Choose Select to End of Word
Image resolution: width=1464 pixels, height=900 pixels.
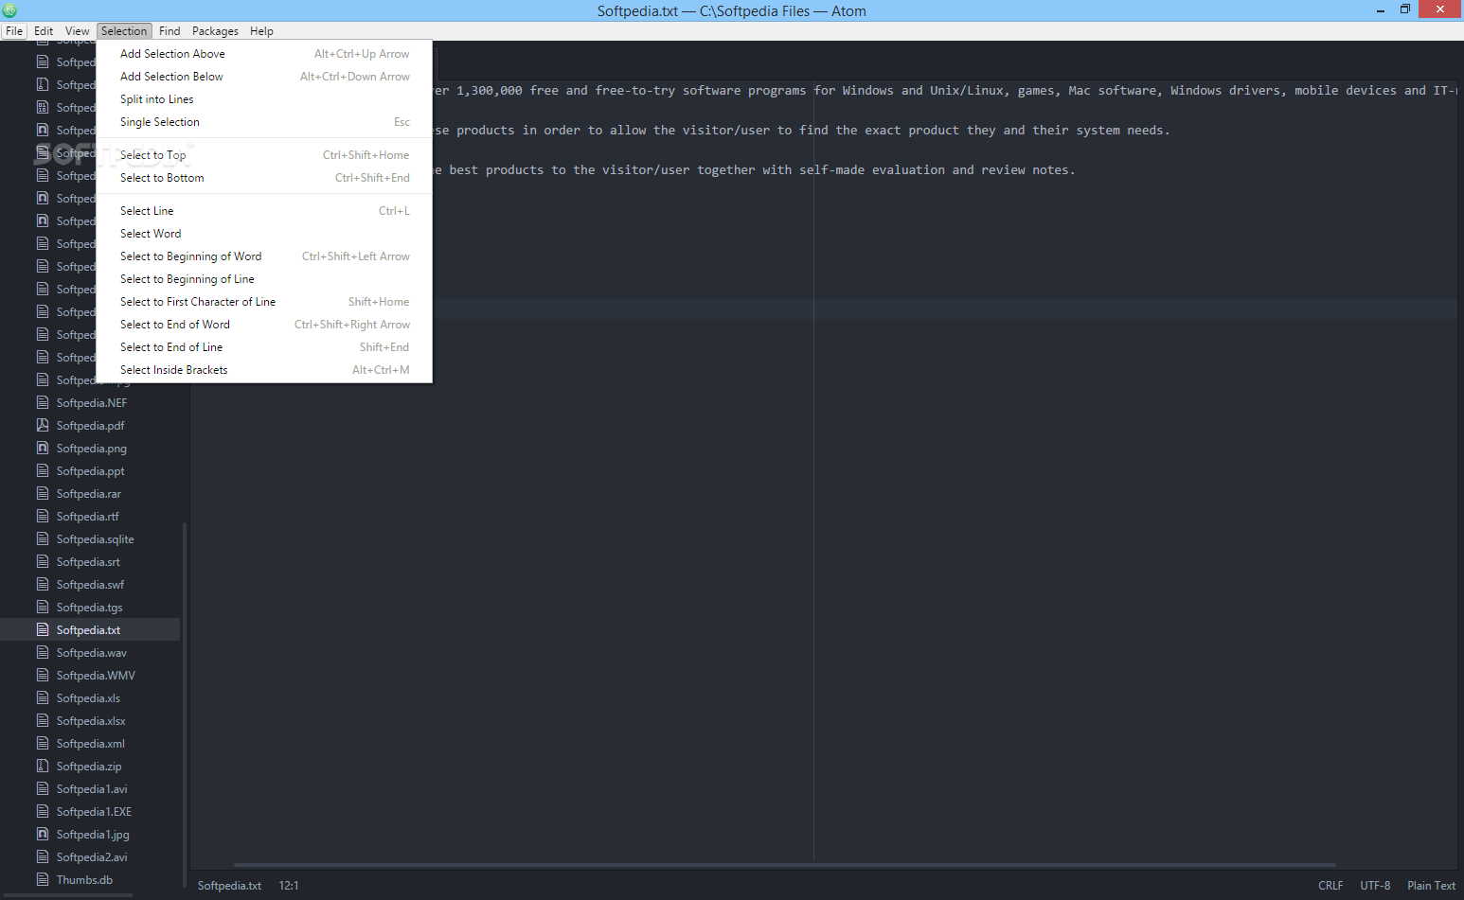pyautogui.click(x=265, y=325)
